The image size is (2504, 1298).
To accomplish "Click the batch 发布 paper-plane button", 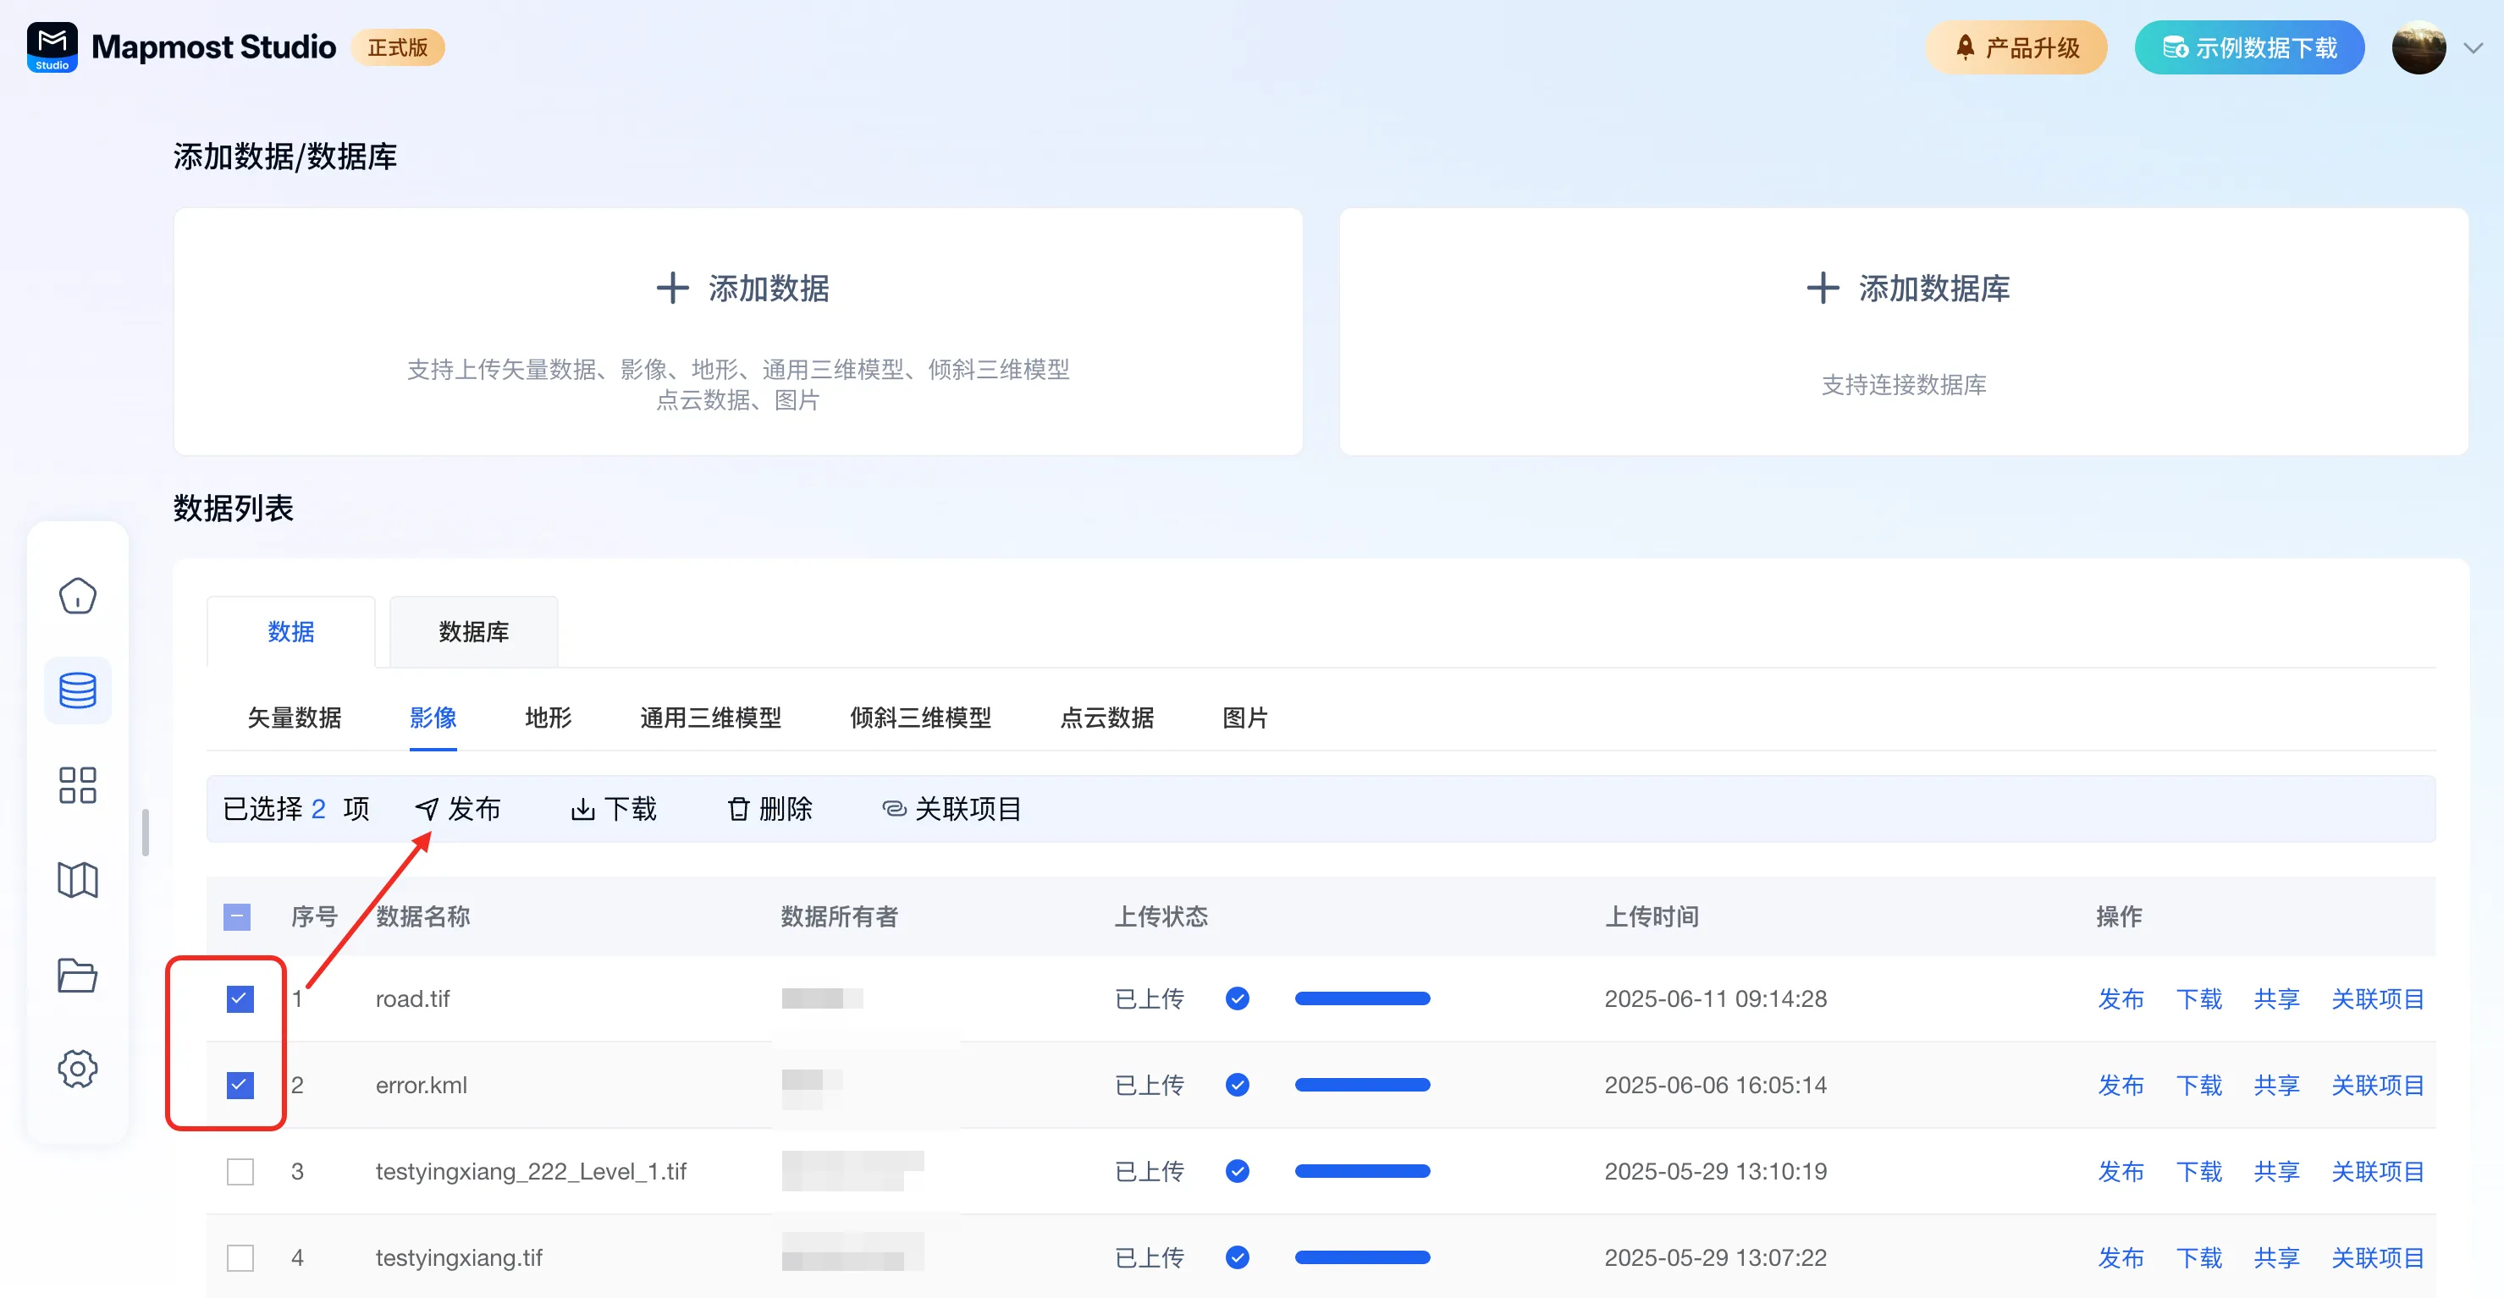I will (x=458, y=808).
